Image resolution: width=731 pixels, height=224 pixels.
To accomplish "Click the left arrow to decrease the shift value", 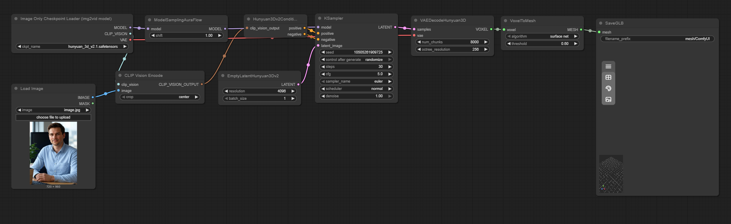I will coord(153,36).
